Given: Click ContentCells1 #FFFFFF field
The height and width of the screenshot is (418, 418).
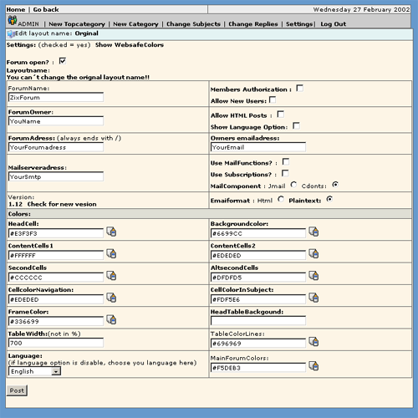Looking at the screenshot, I should coord(56,255).
